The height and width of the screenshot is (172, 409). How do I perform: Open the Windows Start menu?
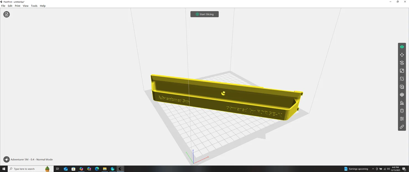coord(4,169)
